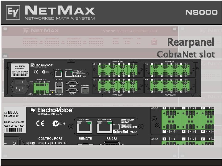Click the "green: link/act" legend text

(x=127, y=120)
